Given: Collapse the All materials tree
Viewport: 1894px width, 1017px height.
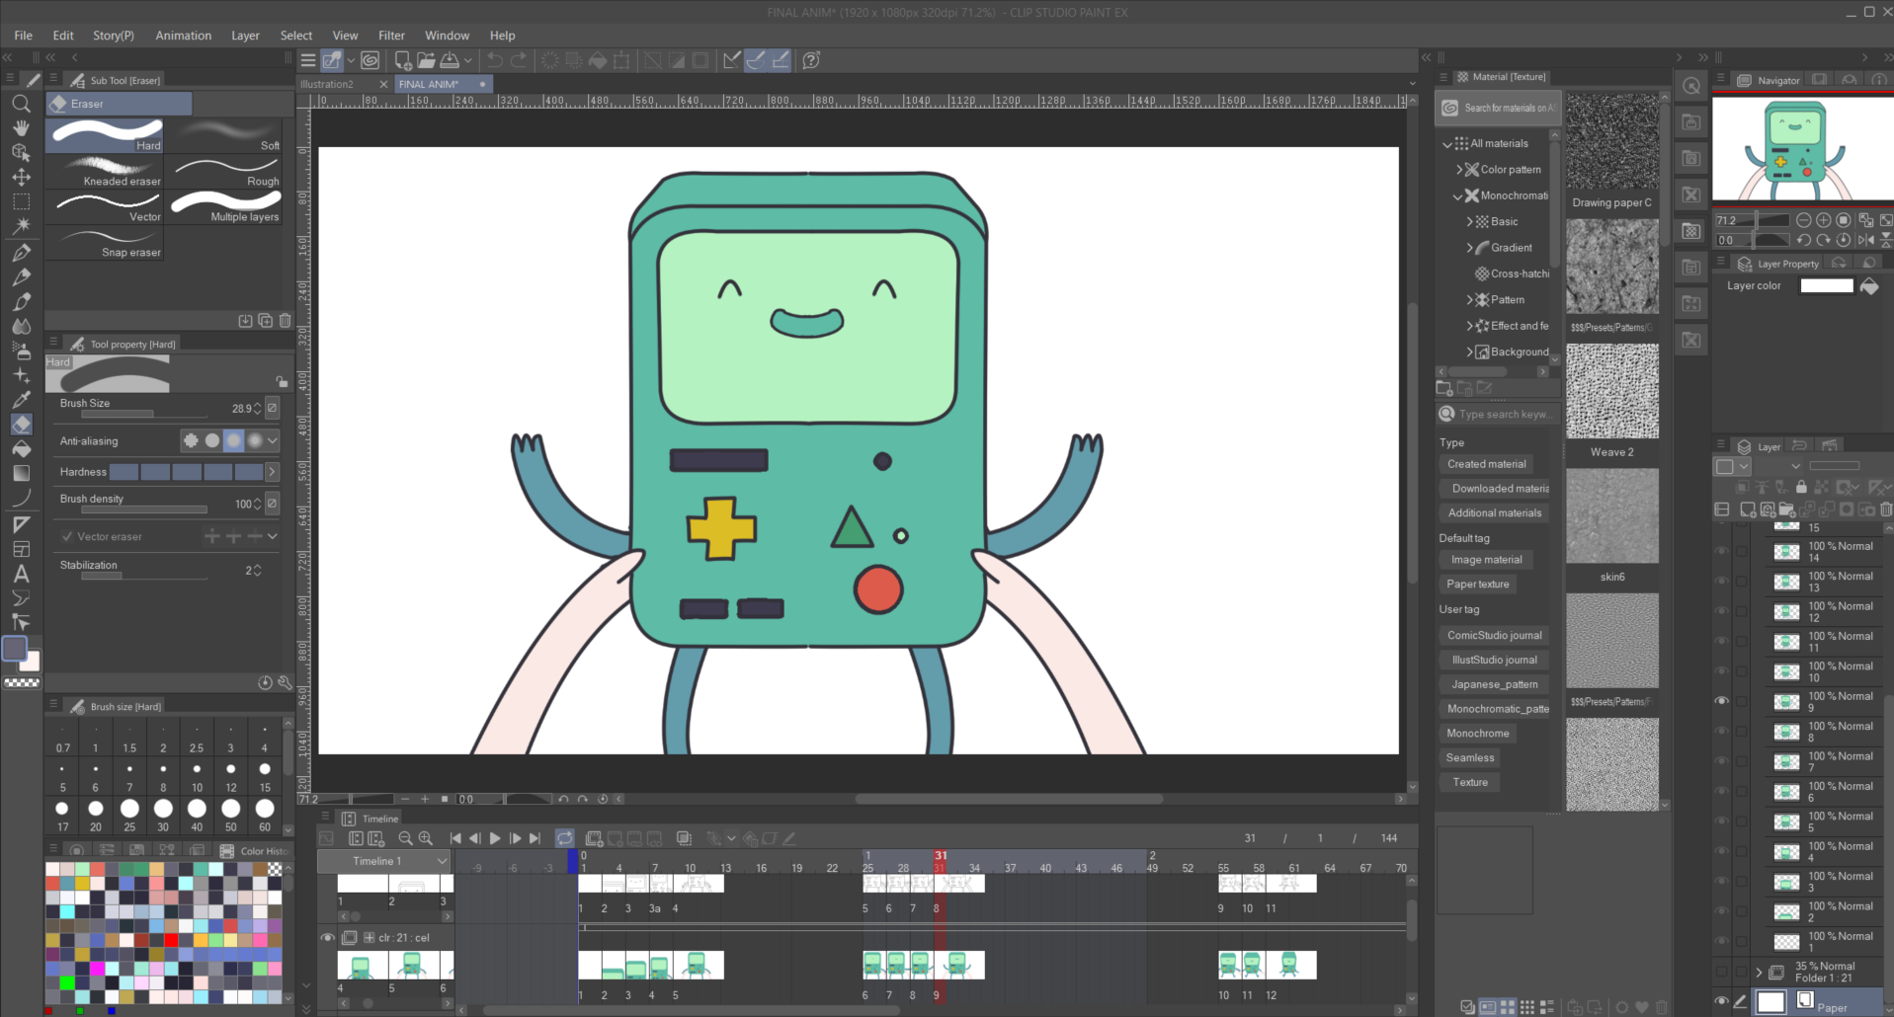Looking at the screenshot, I should (1447, 144).
